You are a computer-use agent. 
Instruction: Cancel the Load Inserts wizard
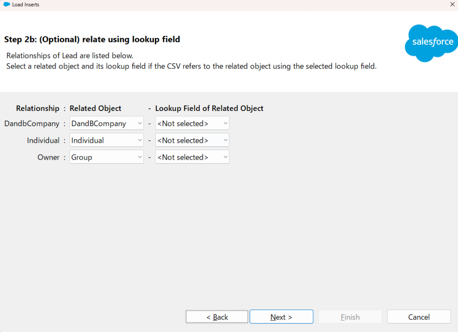pyautogui.click(x=419, y=317)
